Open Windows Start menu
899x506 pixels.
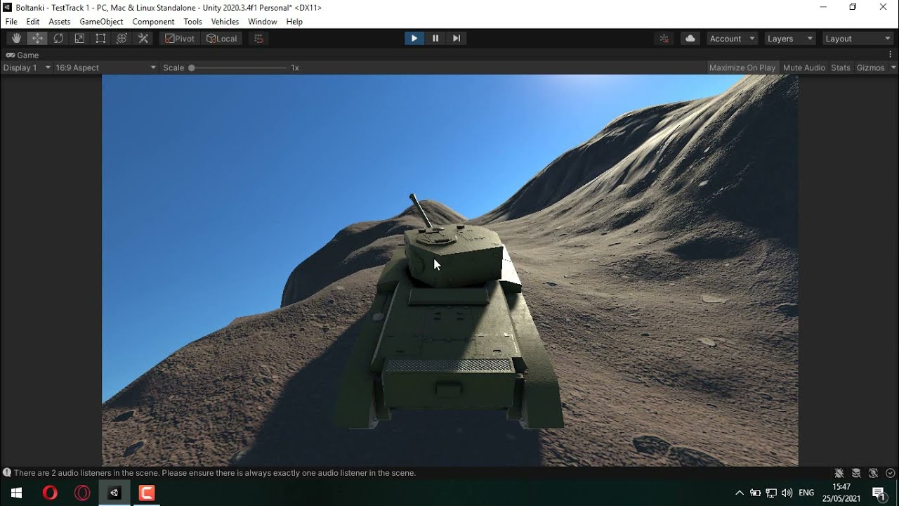tap(16, 493)
